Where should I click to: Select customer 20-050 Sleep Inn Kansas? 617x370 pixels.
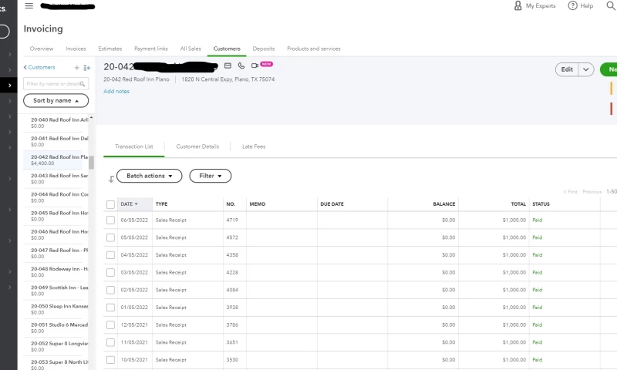[x=56, y=309]
